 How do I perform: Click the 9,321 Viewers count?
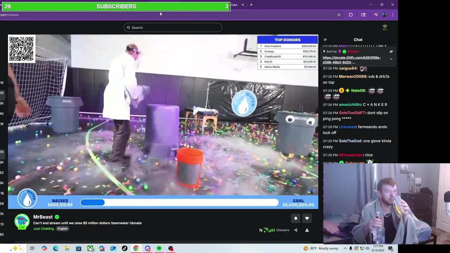click(276, 230)
